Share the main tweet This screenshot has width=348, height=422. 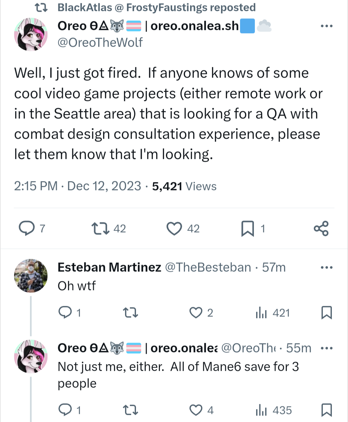[321, 229]
